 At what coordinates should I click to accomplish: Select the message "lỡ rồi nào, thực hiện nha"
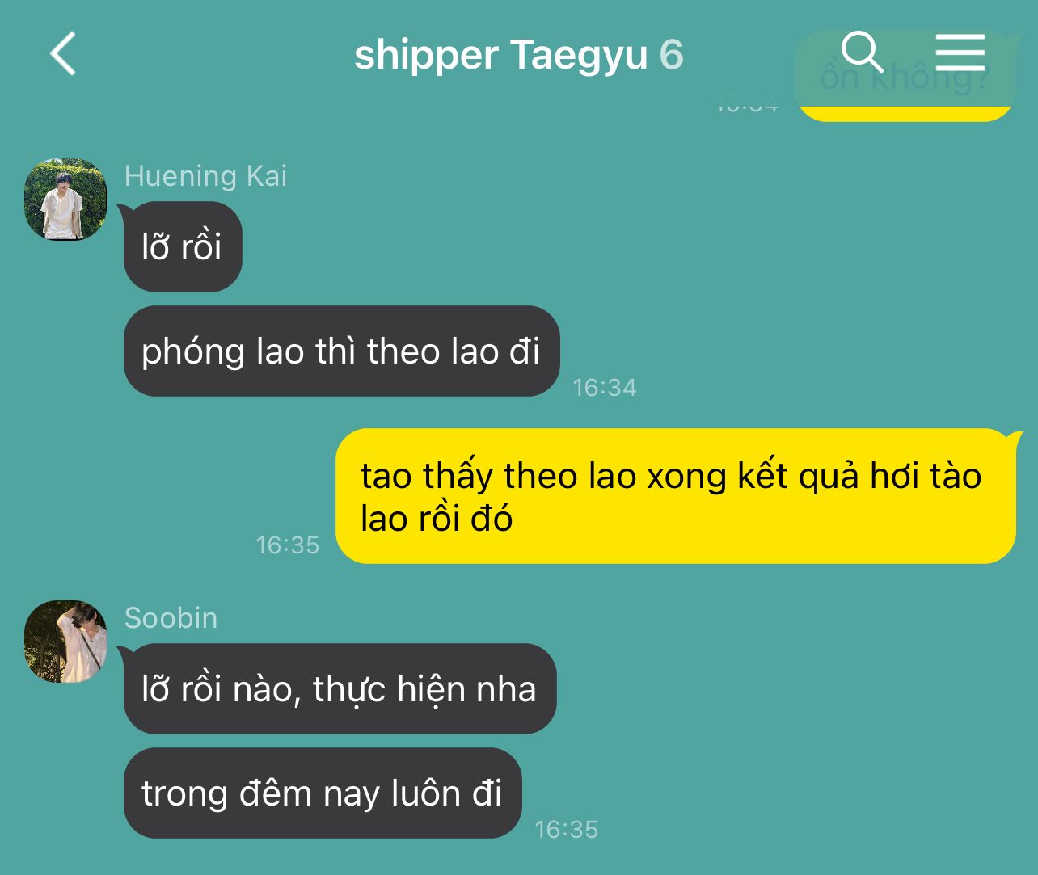[x=340, y=688]
